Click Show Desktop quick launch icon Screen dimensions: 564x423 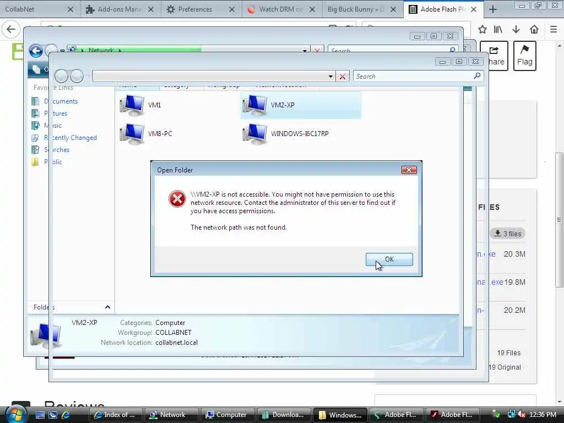[x=40, y=415]
